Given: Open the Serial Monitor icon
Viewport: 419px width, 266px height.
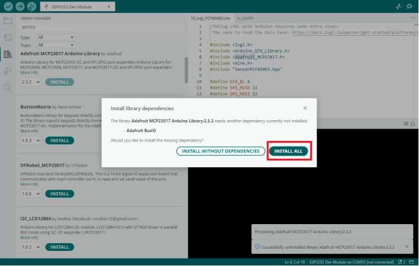Looking at the screenshot, I should (410, 6).
